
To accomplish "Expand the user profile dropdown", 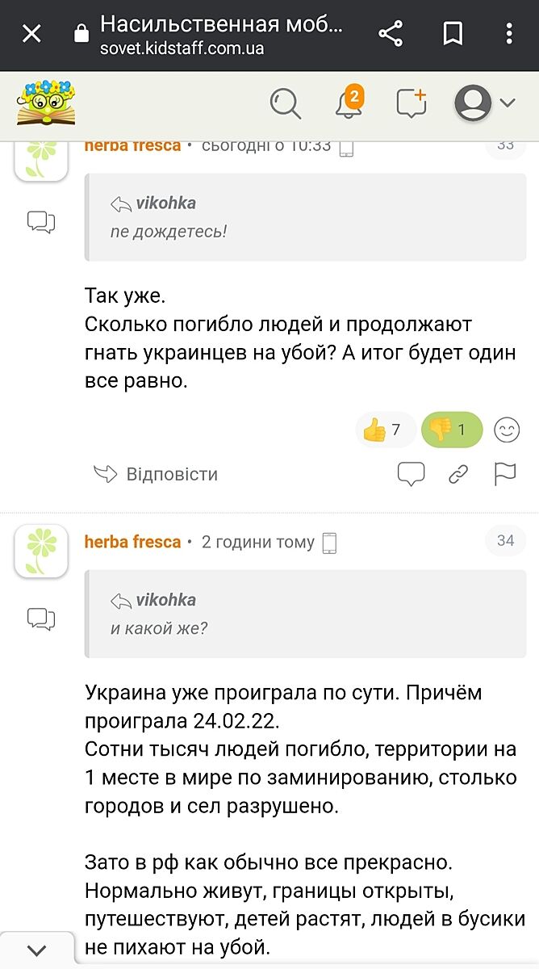I will point(485,103).
